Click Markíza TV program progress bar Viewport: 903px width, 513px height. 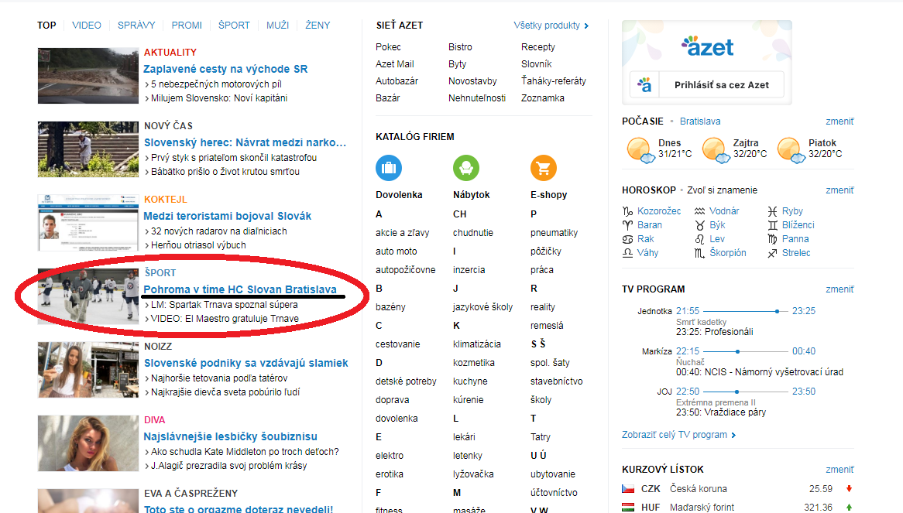[746, 351]
